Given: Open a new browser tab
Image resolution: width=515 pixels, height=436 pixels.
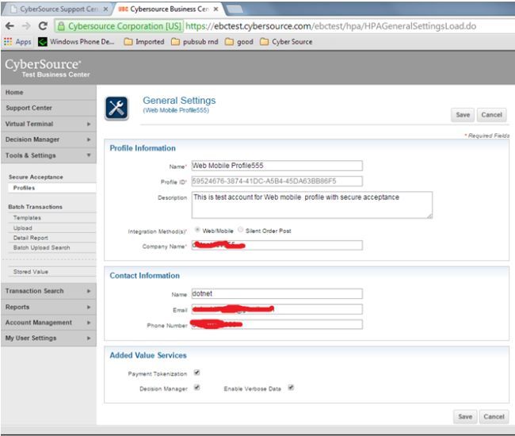Looking at the screenshot, I should point(234,10).
